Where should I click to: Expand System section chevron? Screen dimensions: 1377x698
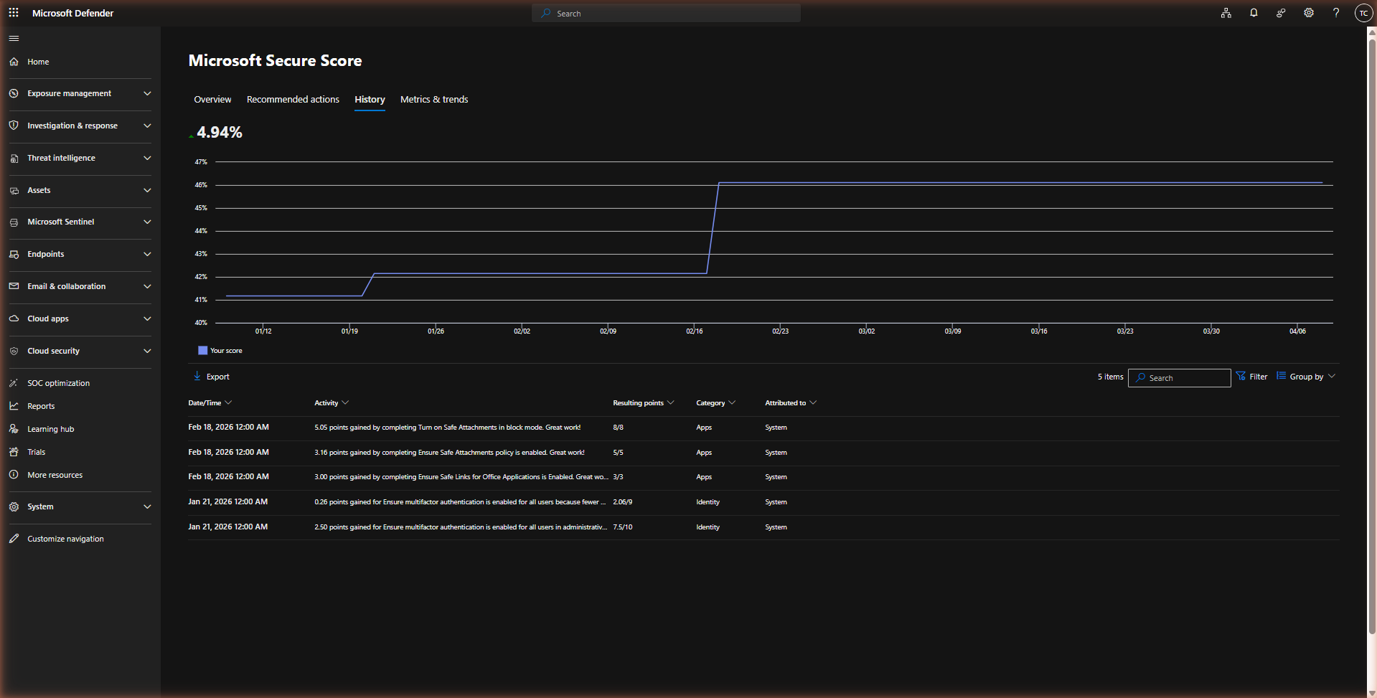(x=147, y=506)
